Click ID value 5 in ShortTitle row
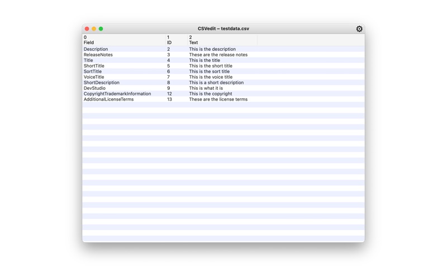The image size is (447, 279). click(x=169, y=66)
